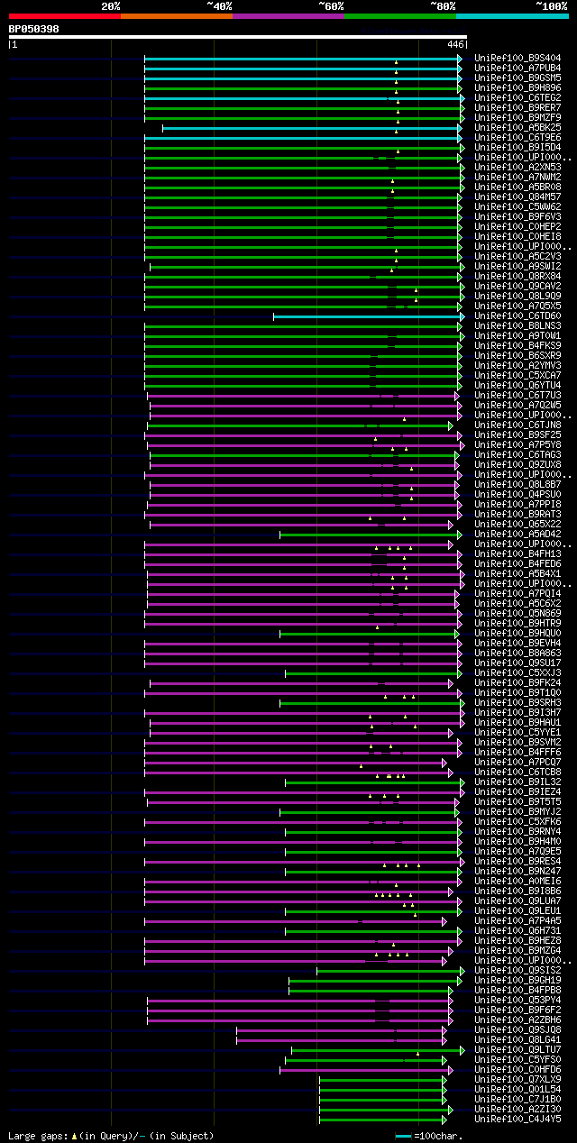Open hit UniRef100_Q6H731
577x1143 pixels.
[517, 931]
